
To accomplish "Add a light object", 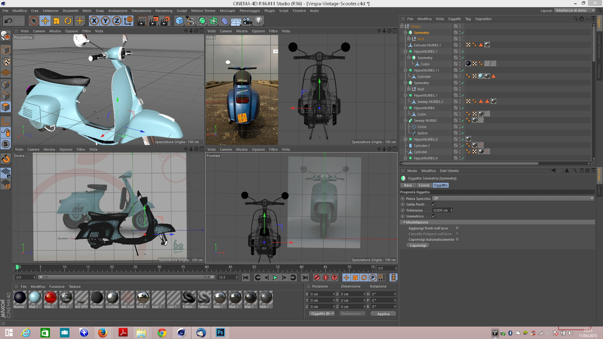I will 259,21.
